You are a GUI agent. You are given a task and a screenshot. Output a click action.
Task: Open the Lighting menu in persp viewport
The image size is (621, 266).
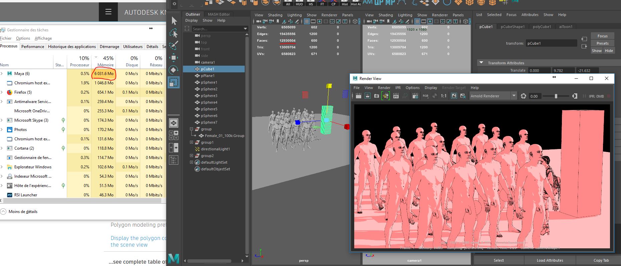pos(294,15)
